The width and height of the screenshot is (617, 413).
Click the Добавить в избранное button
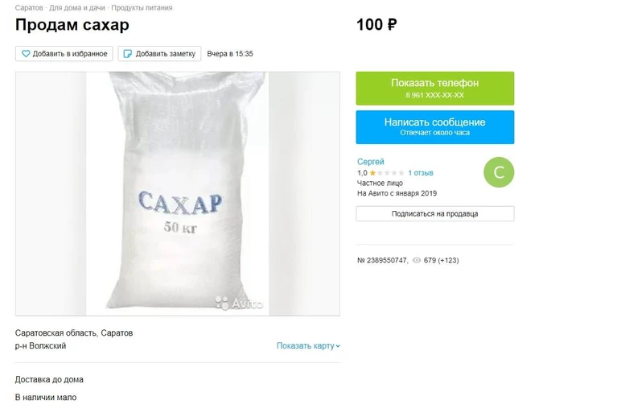click(64, 54)
